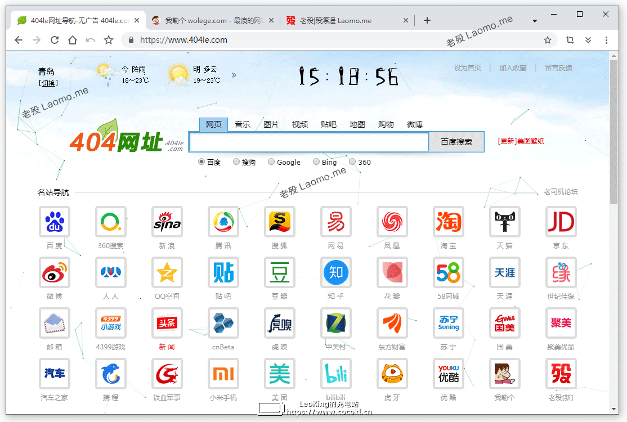Open the NetEase (网易) site icon
The image size is (627, 422).
tap(336, 222)
